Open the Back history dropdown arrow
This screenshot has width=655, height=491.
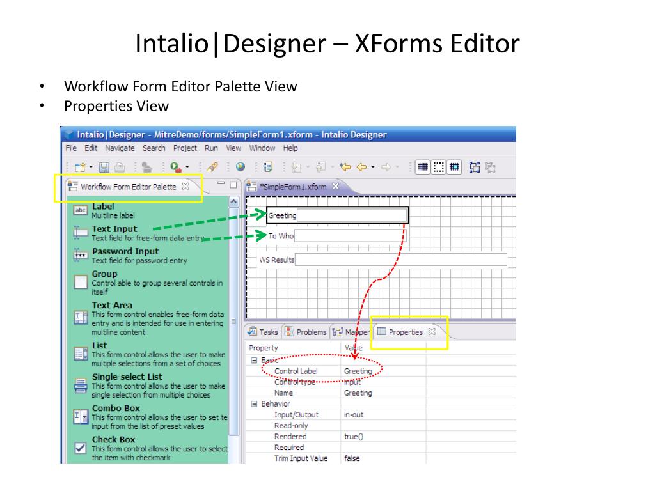(373, 167)
